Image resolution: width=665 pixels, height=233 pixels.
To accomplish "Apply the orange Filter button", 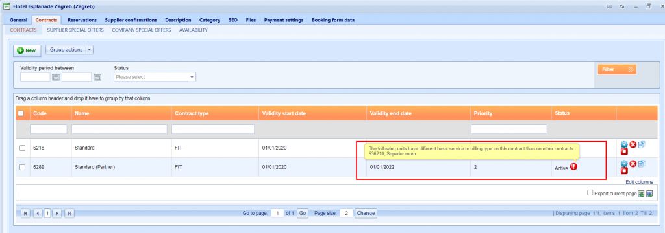I will coord(617,69).
